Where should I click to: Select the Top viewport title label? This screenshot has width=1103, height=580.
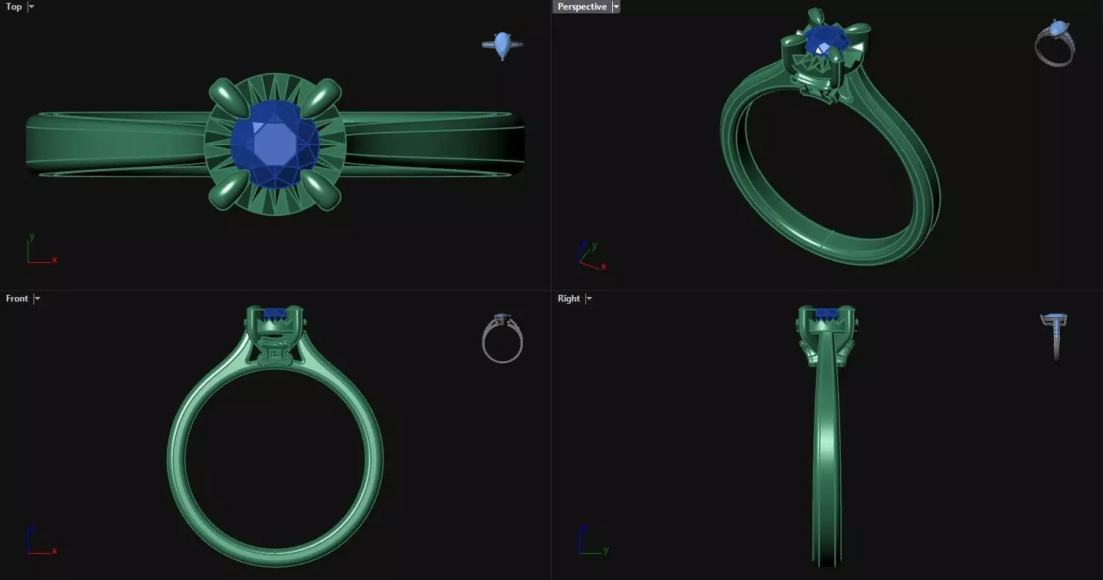[x=14, y=7]
